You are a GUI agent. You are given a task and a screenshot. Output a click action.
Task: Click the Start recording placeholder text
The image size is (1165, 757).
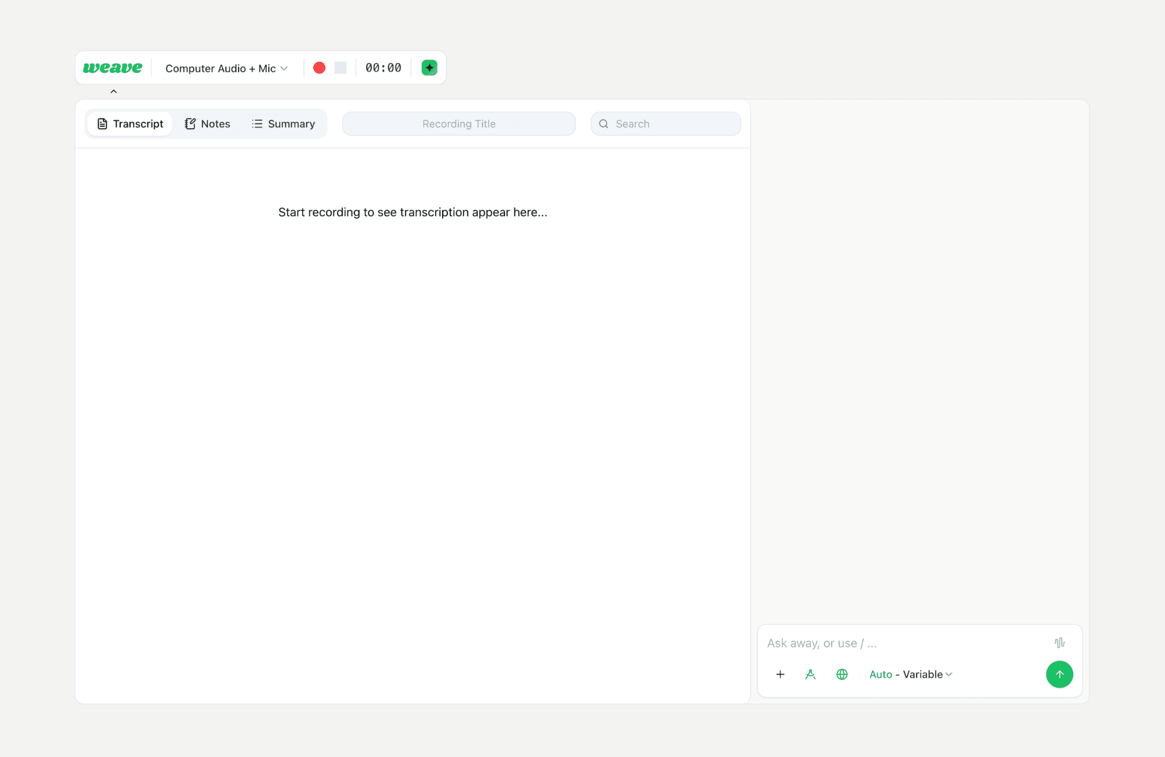[413, 212]
